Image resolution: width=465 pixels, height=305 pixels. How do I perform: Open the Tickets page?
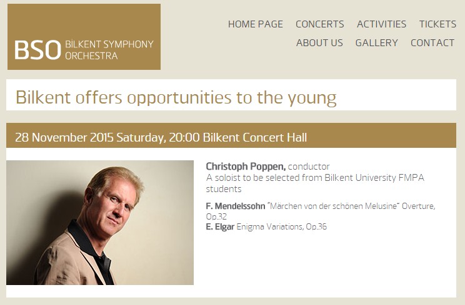[x=437, y=24]
